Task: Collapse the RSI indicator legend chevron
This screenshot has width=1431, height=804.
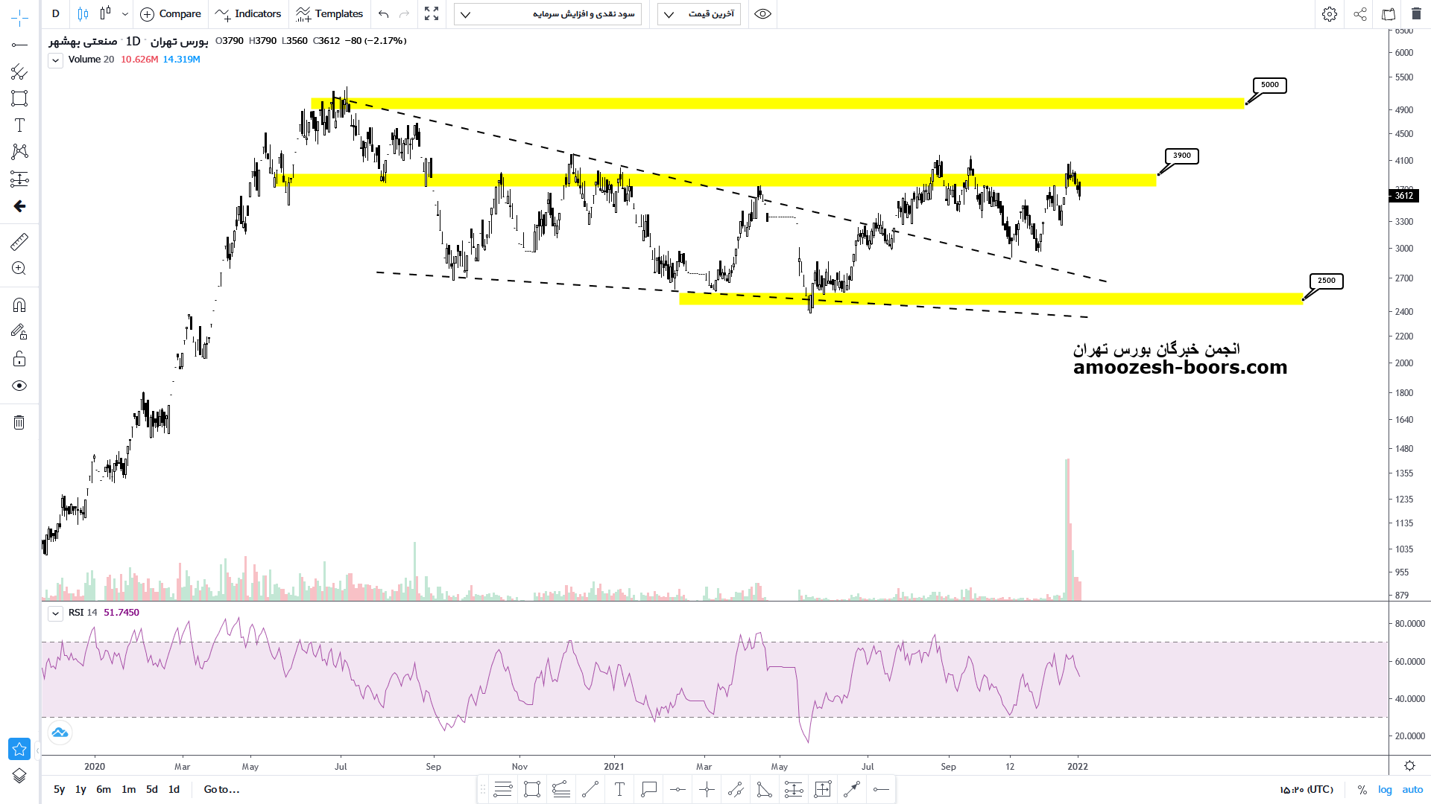Action: (56, 613)
